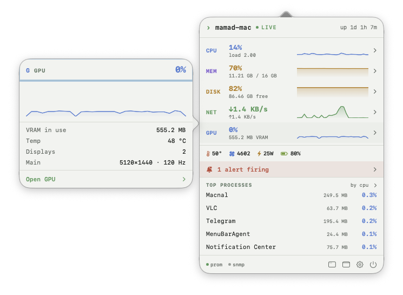This screenshot has height=295, width=403.
Task: Expand the GPU row chevron
Action: (x=375, y=133)
